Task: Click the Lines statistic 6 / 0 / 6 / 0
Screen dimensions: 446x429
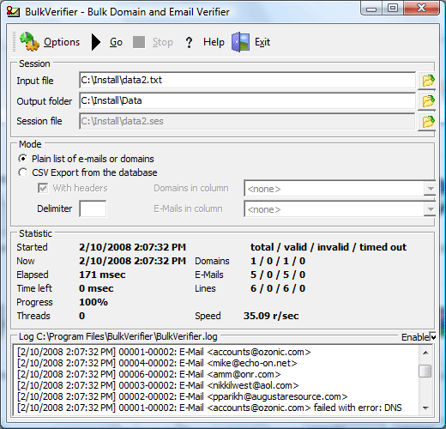Action: tap(278, 288)
